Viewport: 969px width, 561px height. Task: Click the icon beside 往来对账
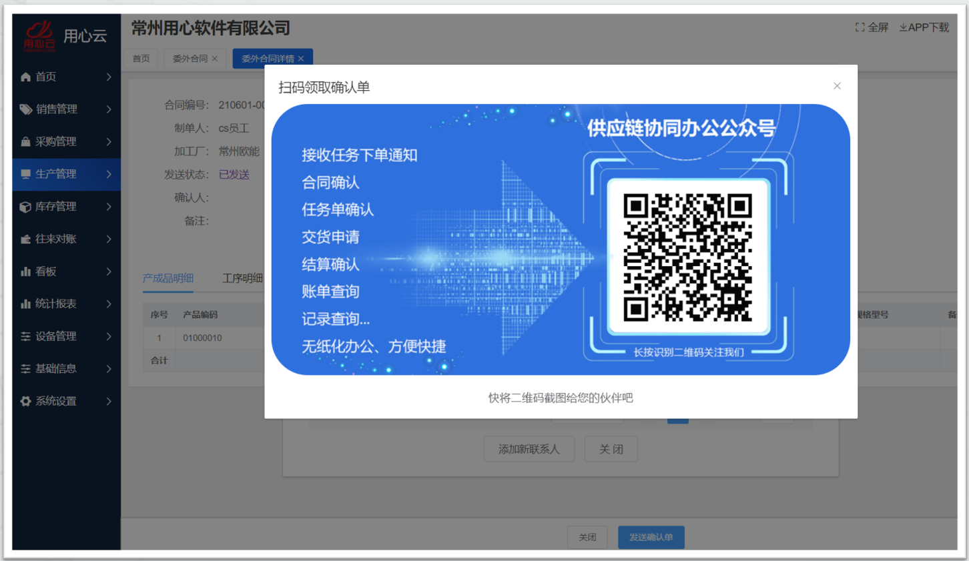point(25,239)
